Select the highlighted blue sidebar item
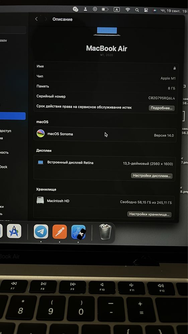Viewport: 188px width, 334px height. [13, 116]
